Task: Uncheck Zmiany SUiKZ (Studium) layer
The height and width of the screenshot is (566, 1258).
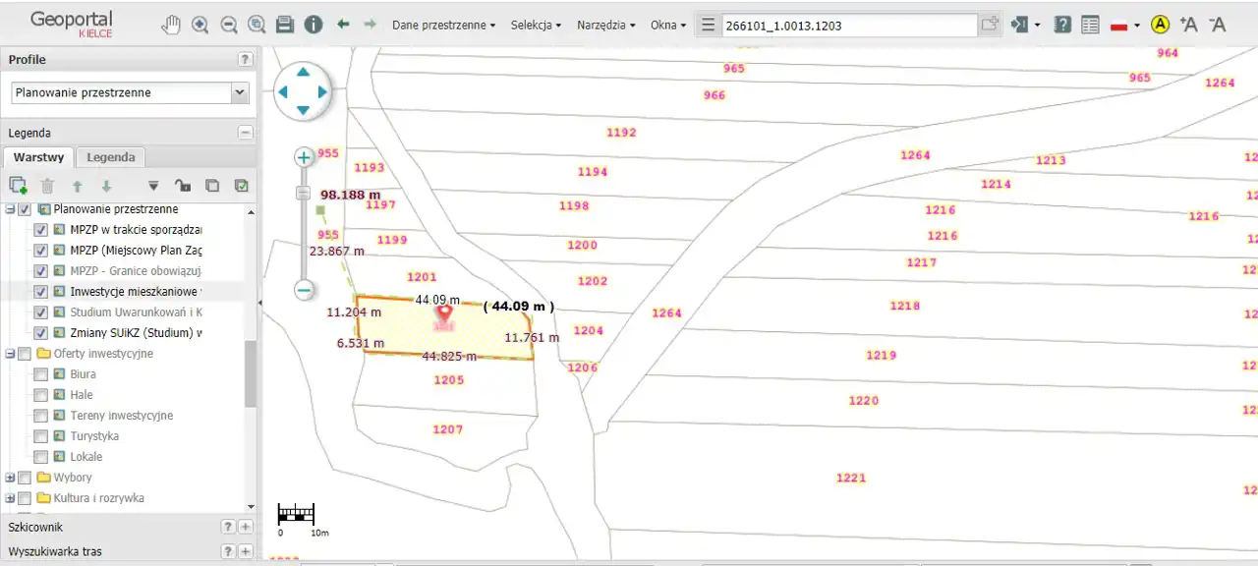Action: coord(41,333)
